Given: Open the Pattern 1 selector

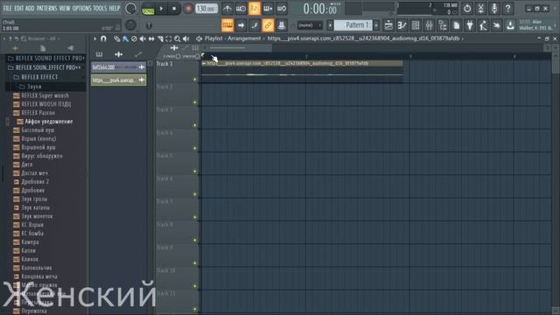Looking at the screenshot, I should 353,25.
